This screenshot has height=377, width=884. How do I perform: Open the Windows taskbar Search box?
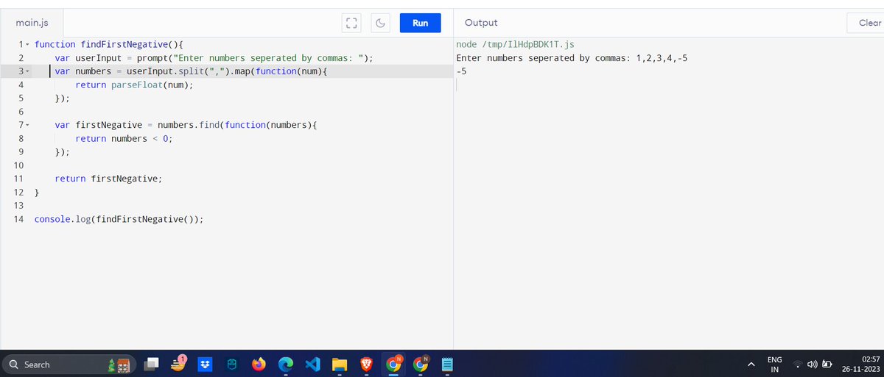[69, 364]
